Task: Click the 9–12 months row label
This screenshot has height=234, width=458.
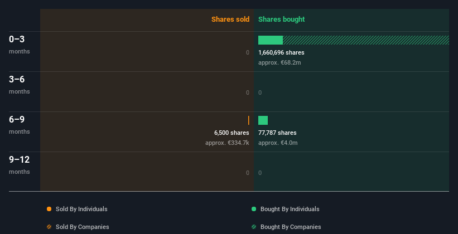Action: pyautogui.click(x=20, y=165)
